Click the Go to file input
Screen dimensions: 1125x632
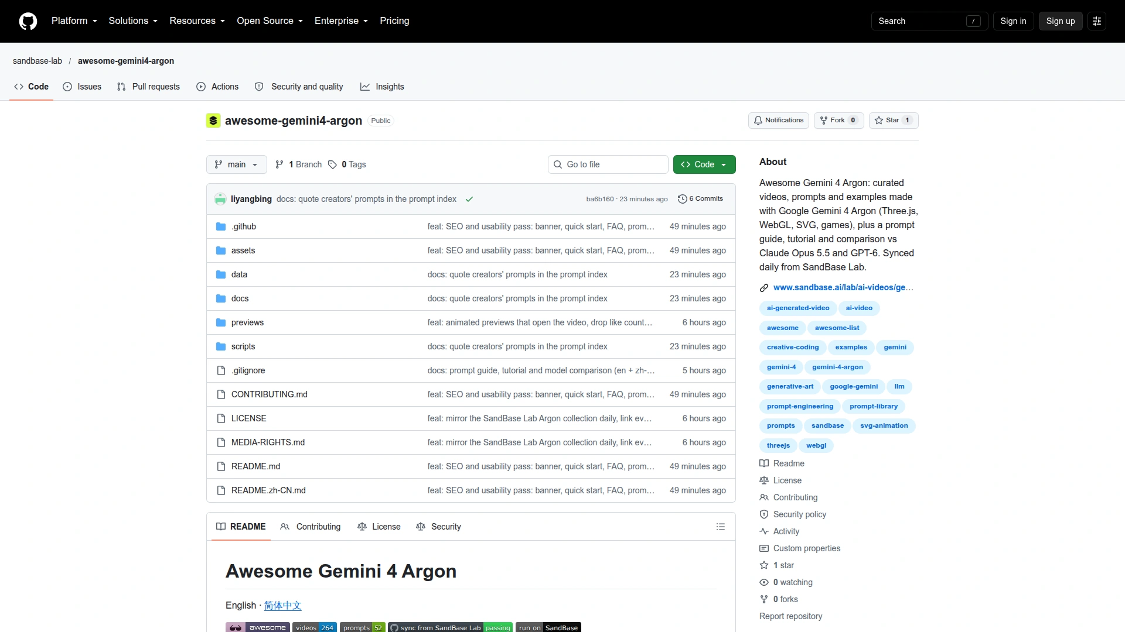point(608,164)
